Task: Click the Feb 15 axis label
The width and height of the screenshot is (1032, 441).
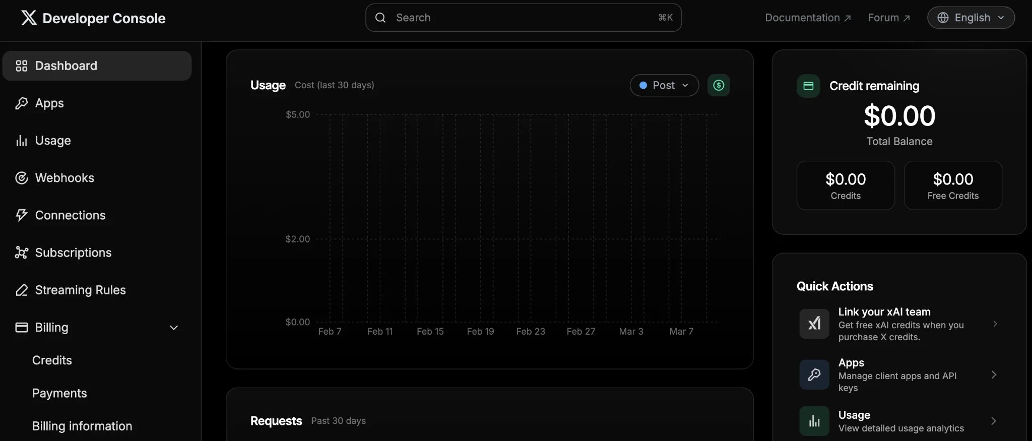Action: [430, 332]
